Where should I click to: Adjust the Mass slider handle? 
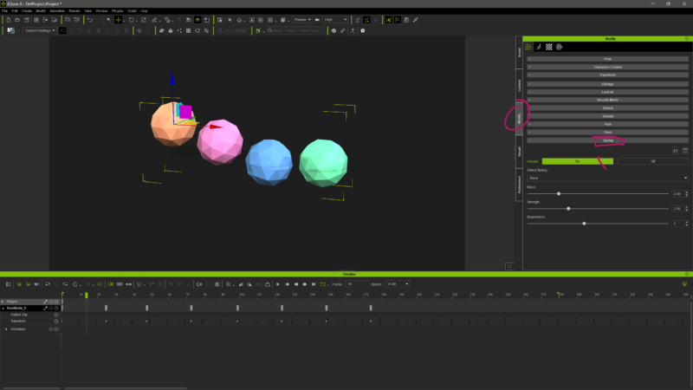pos(559,193)
